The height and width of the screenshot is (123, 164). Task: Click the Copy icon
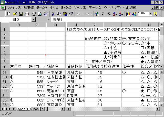(59, 14)
